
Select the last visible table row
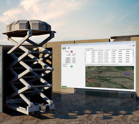(x=109, y=62)
